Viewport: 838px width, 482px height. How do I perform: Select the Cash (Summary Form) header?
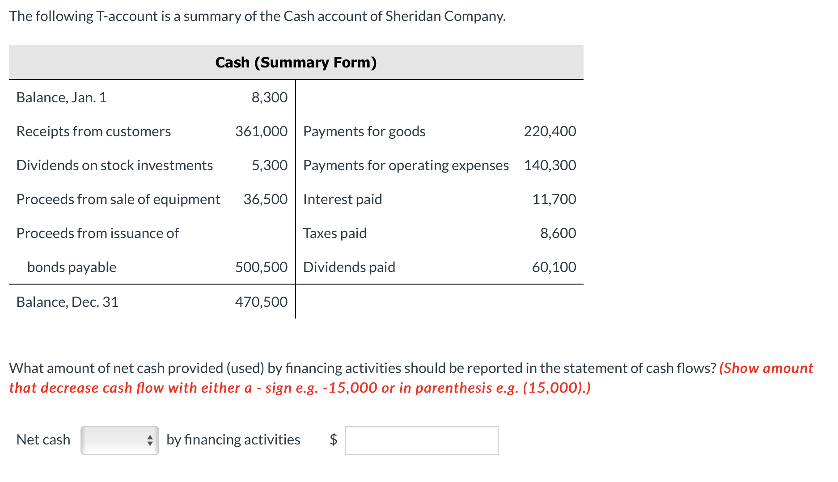click(x=296, y=62)
